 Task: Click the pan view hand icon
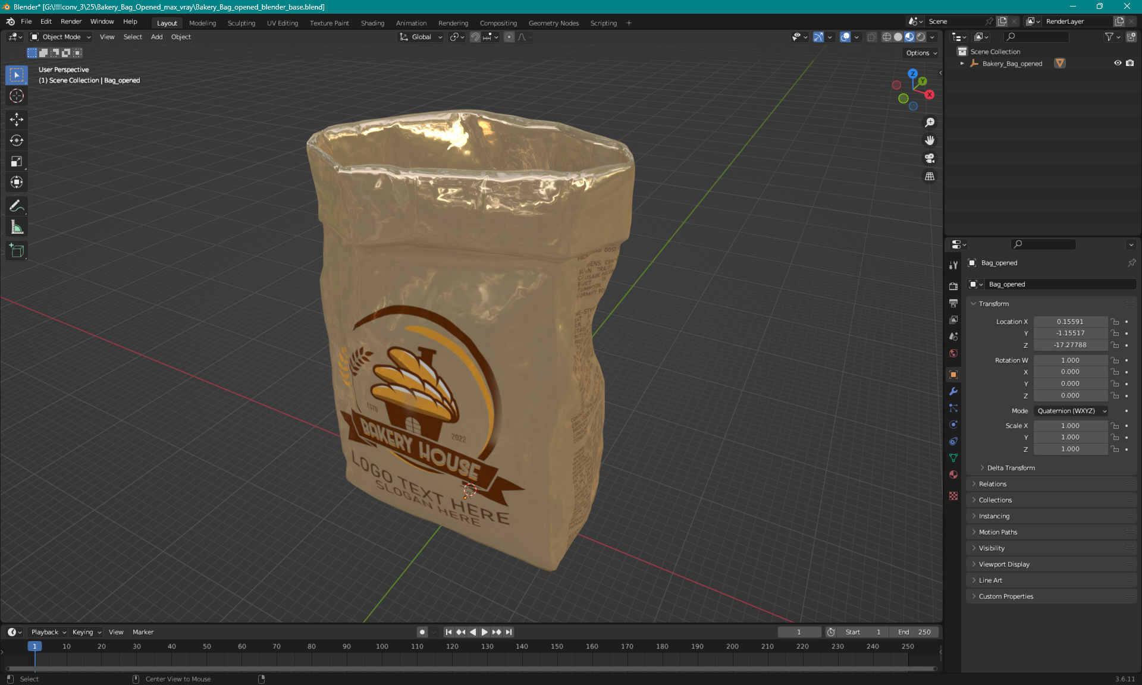pos(930,140)
